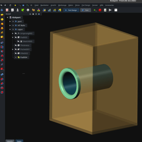Click the Undo arrow icon

[1, 5]
